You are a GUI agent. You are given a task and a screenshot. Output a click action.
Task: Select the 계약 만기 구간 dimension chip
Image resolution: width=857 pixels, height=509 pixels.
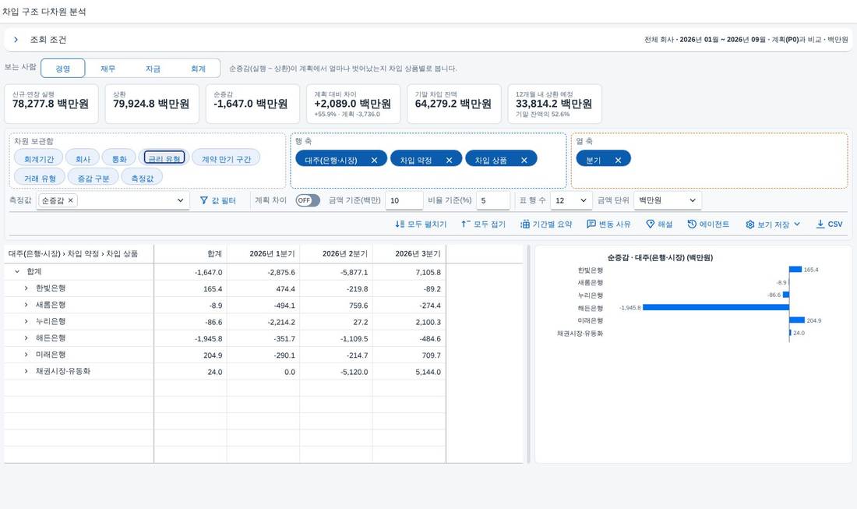pos(226,158)
